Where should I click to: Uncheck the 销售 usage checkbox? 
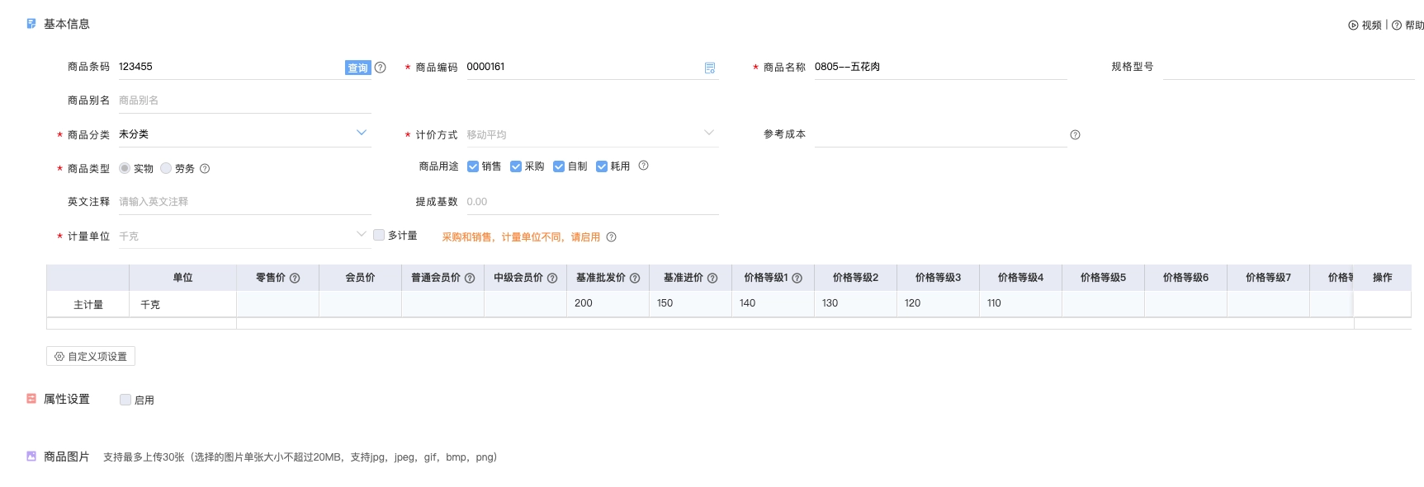(x=473, y=166)
